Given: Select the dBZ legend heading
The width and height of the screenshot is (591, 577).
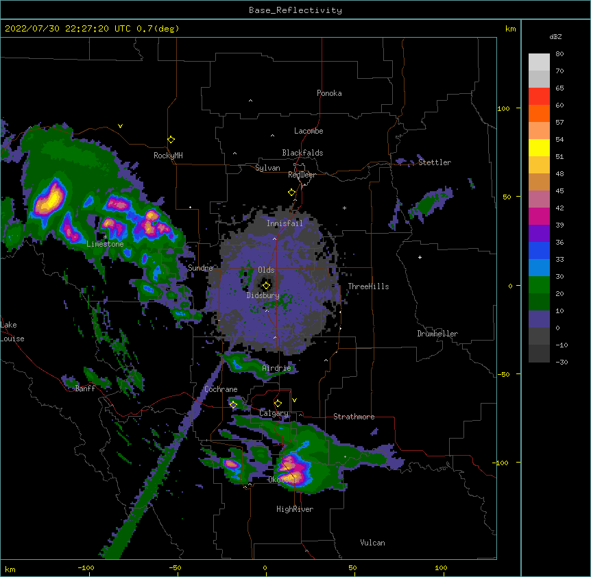Looking at the screenshot, I should click(x=555, y=36).
